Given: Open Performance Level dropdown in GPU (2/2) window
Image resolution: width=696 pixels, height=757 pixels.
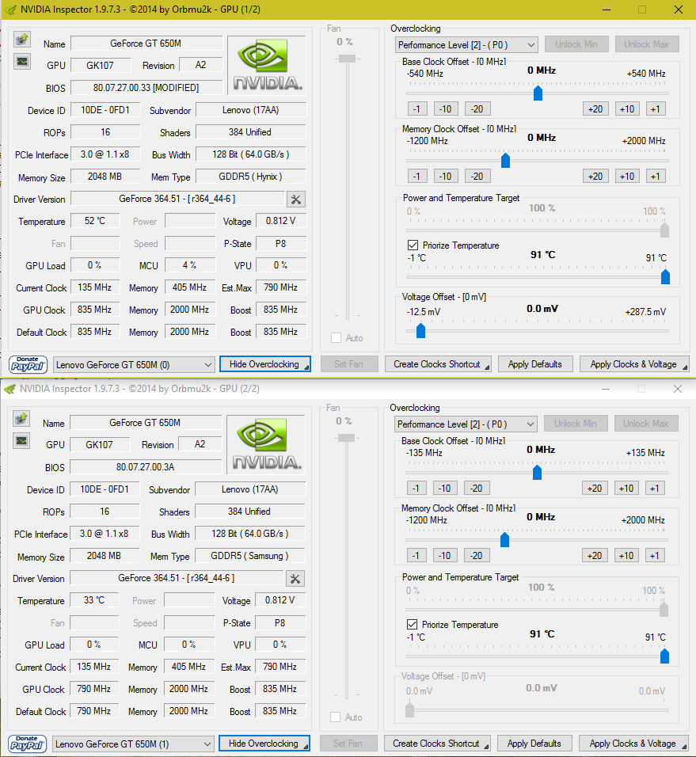Looking at the screenshot, I should (x=466, y=424).
